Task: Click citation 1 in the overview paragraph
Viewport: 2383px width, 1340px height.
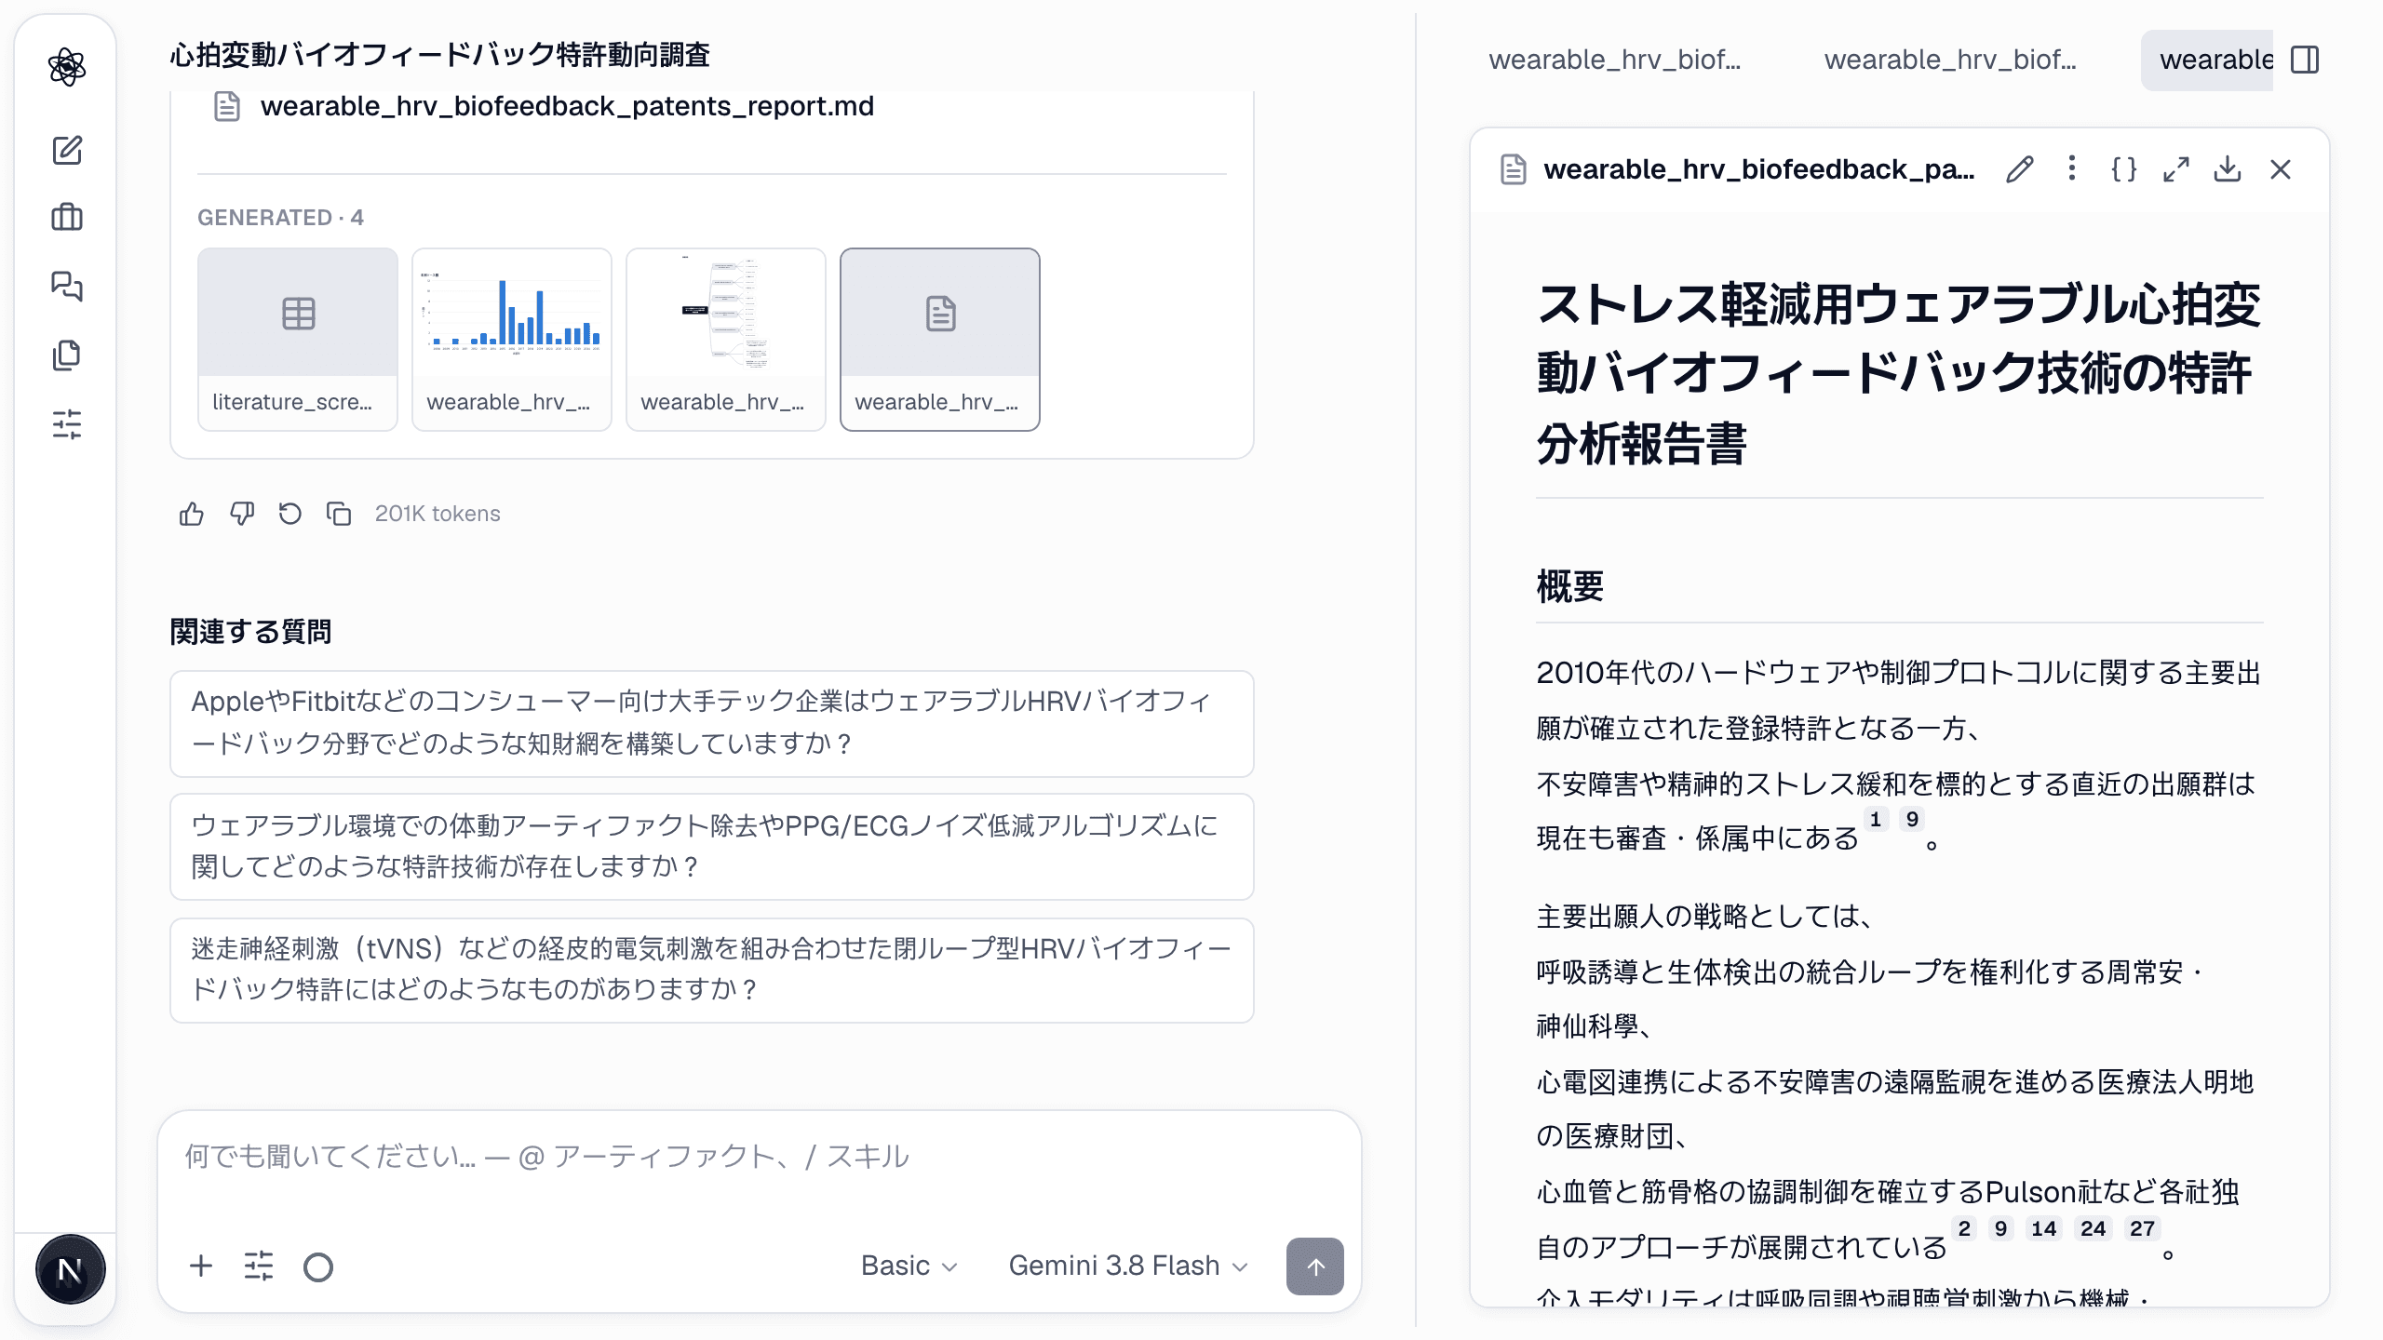Action: (1876, 819)
